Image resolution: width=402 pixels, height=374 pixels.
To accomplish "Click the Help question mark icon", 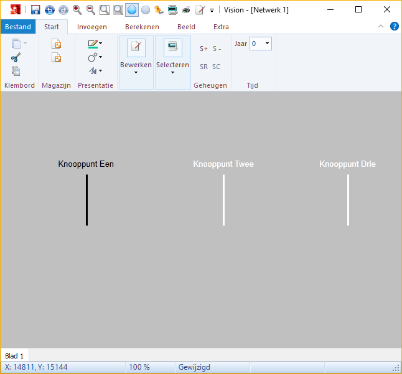I will point(394,26).
